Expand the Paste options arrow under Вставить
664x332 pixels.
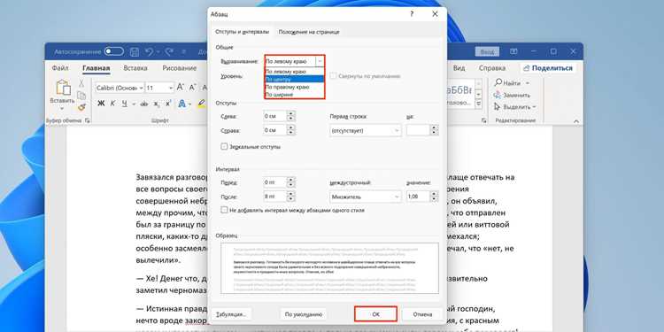(x=62, y=108)
